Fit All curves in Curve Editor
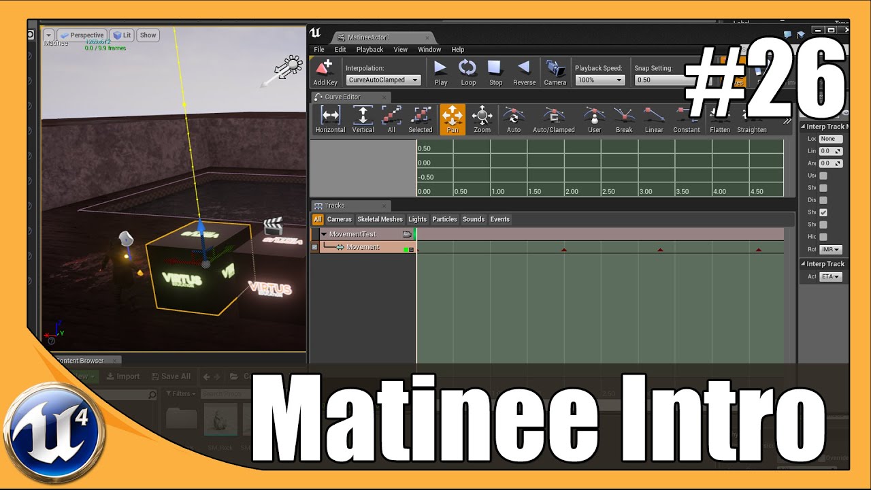The image size is (871, 490). [x=391, y=120]
